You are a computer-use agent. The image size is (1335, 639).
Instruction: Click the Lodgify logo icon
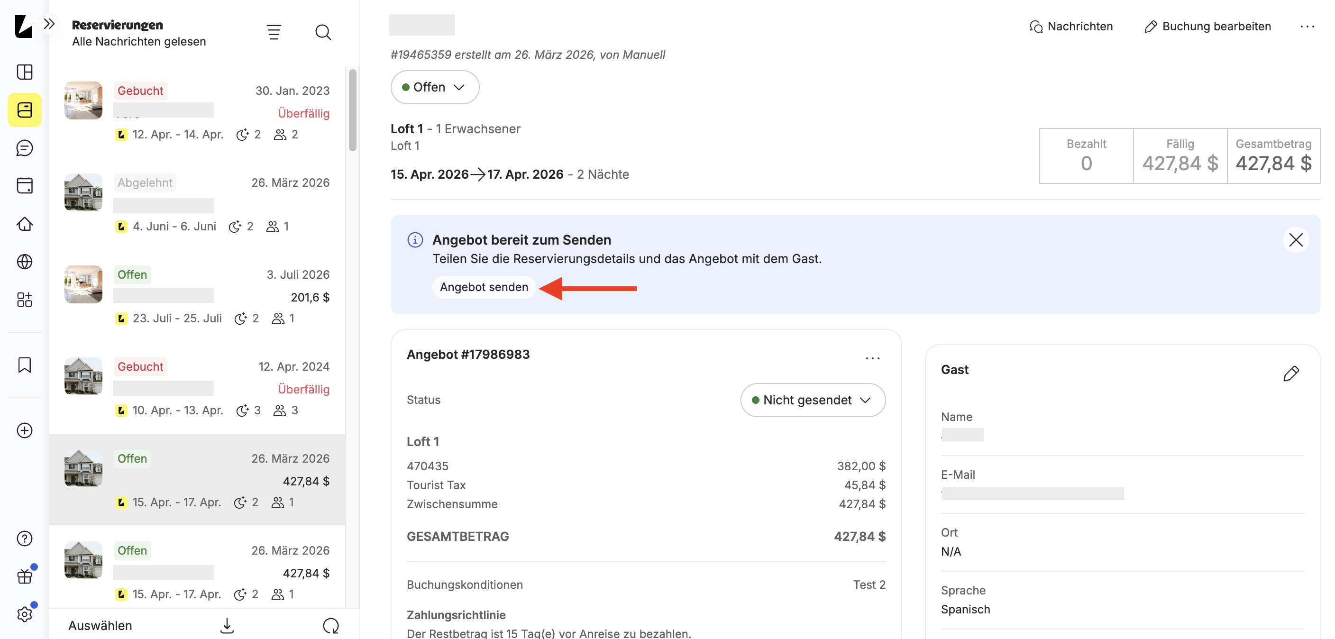click(x=23, y=26)
